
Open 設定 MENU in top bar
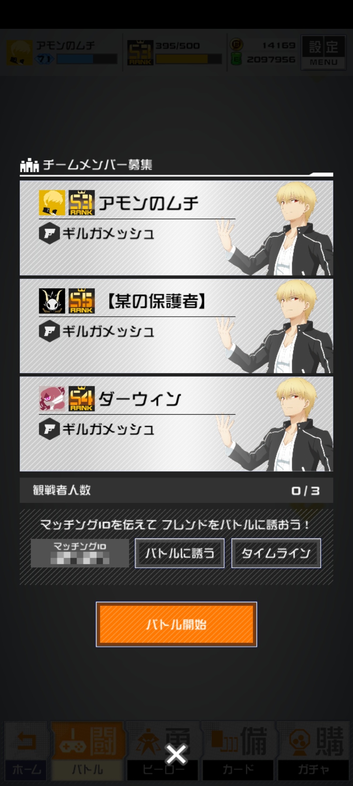click(x=323, y=52)
